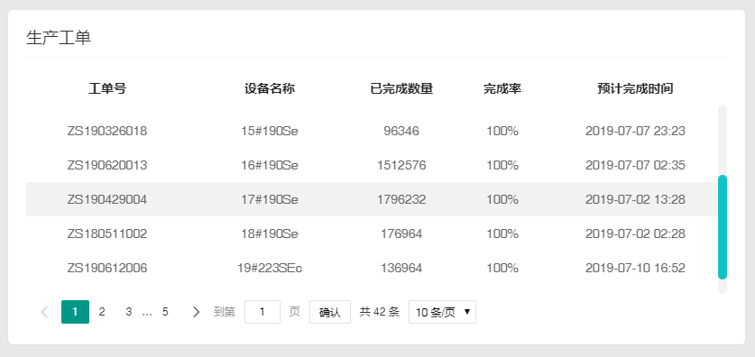Screen dimensions: 755x357
Task: Click the 生产工单 panel title
Action: tap(59, 38)
